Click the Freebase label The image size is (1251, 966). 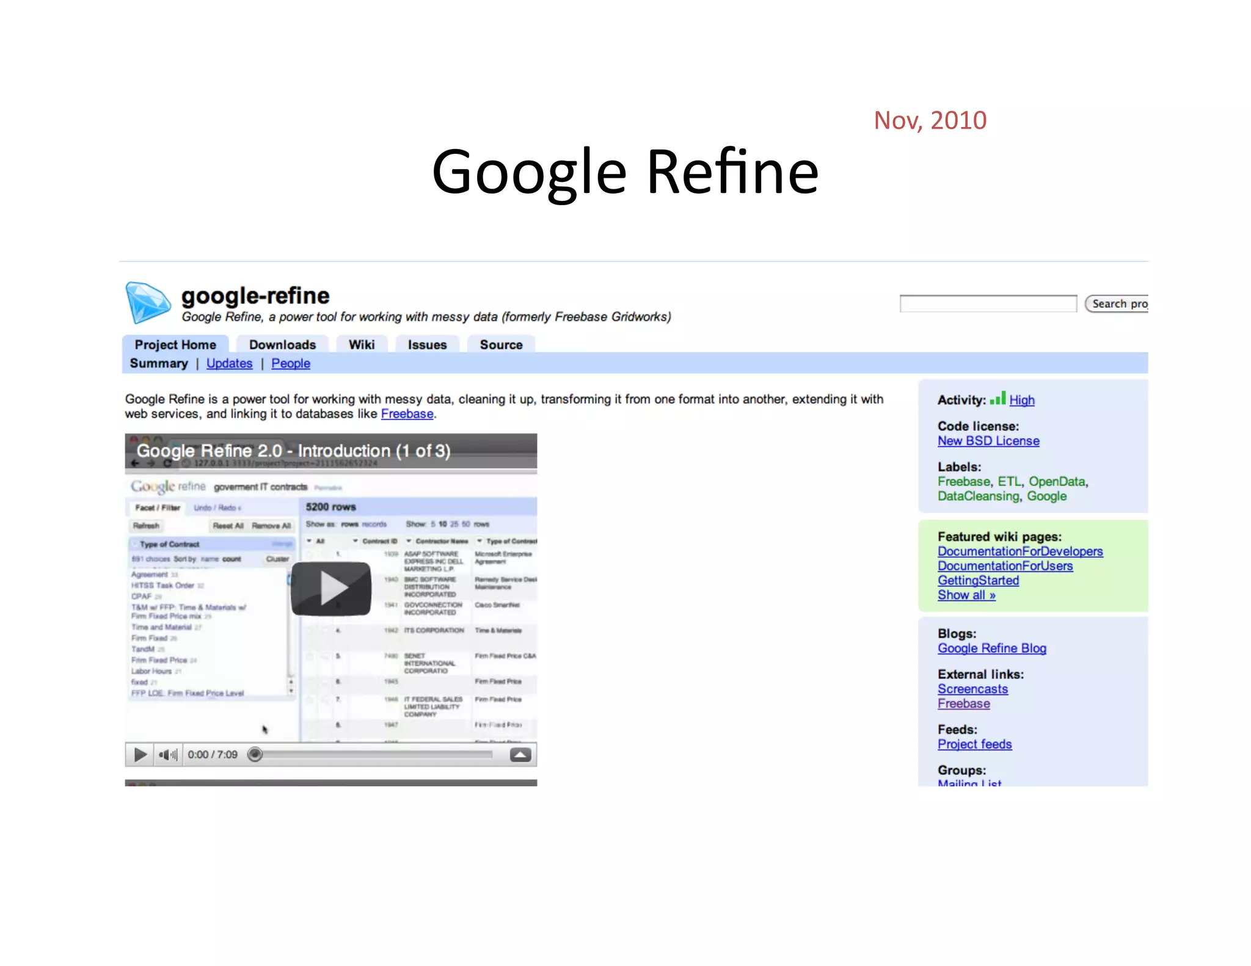tap(964, 481)
